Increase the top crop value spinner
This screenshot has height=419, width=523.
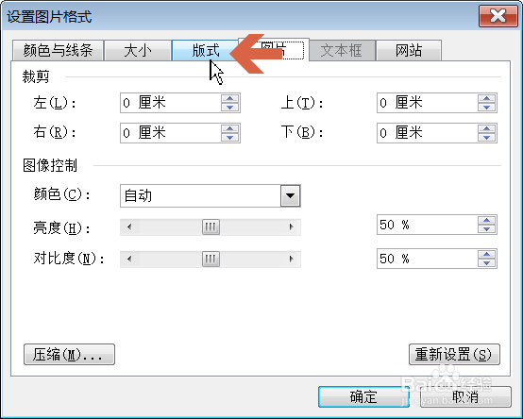pos(486,99)
